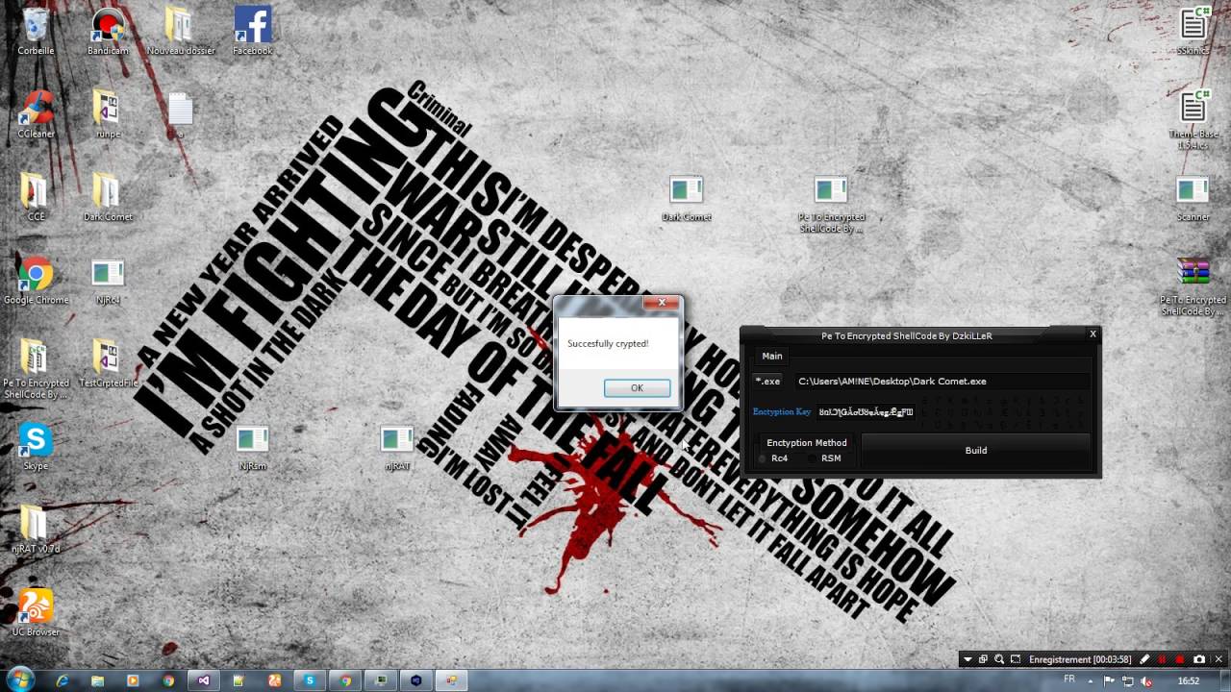Viewport: 1231px width, 692px height.
Task: Click the 16:52 taskbar clock
Action: pyautogui.click(x=1190, y=680)
